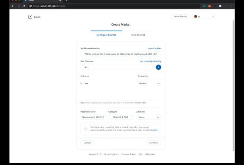Click the Omen logo in header

[x=30, y=17]
